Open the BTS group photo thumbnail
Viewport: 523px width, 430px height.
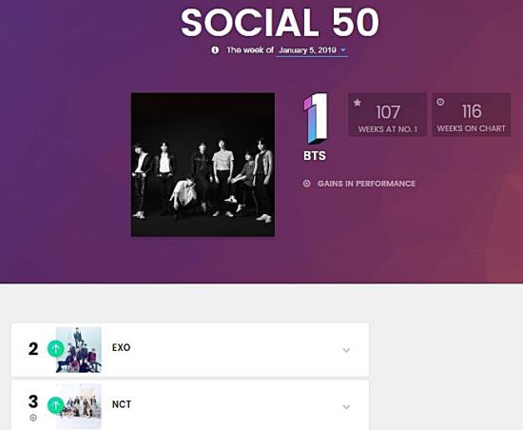(203, 165)
